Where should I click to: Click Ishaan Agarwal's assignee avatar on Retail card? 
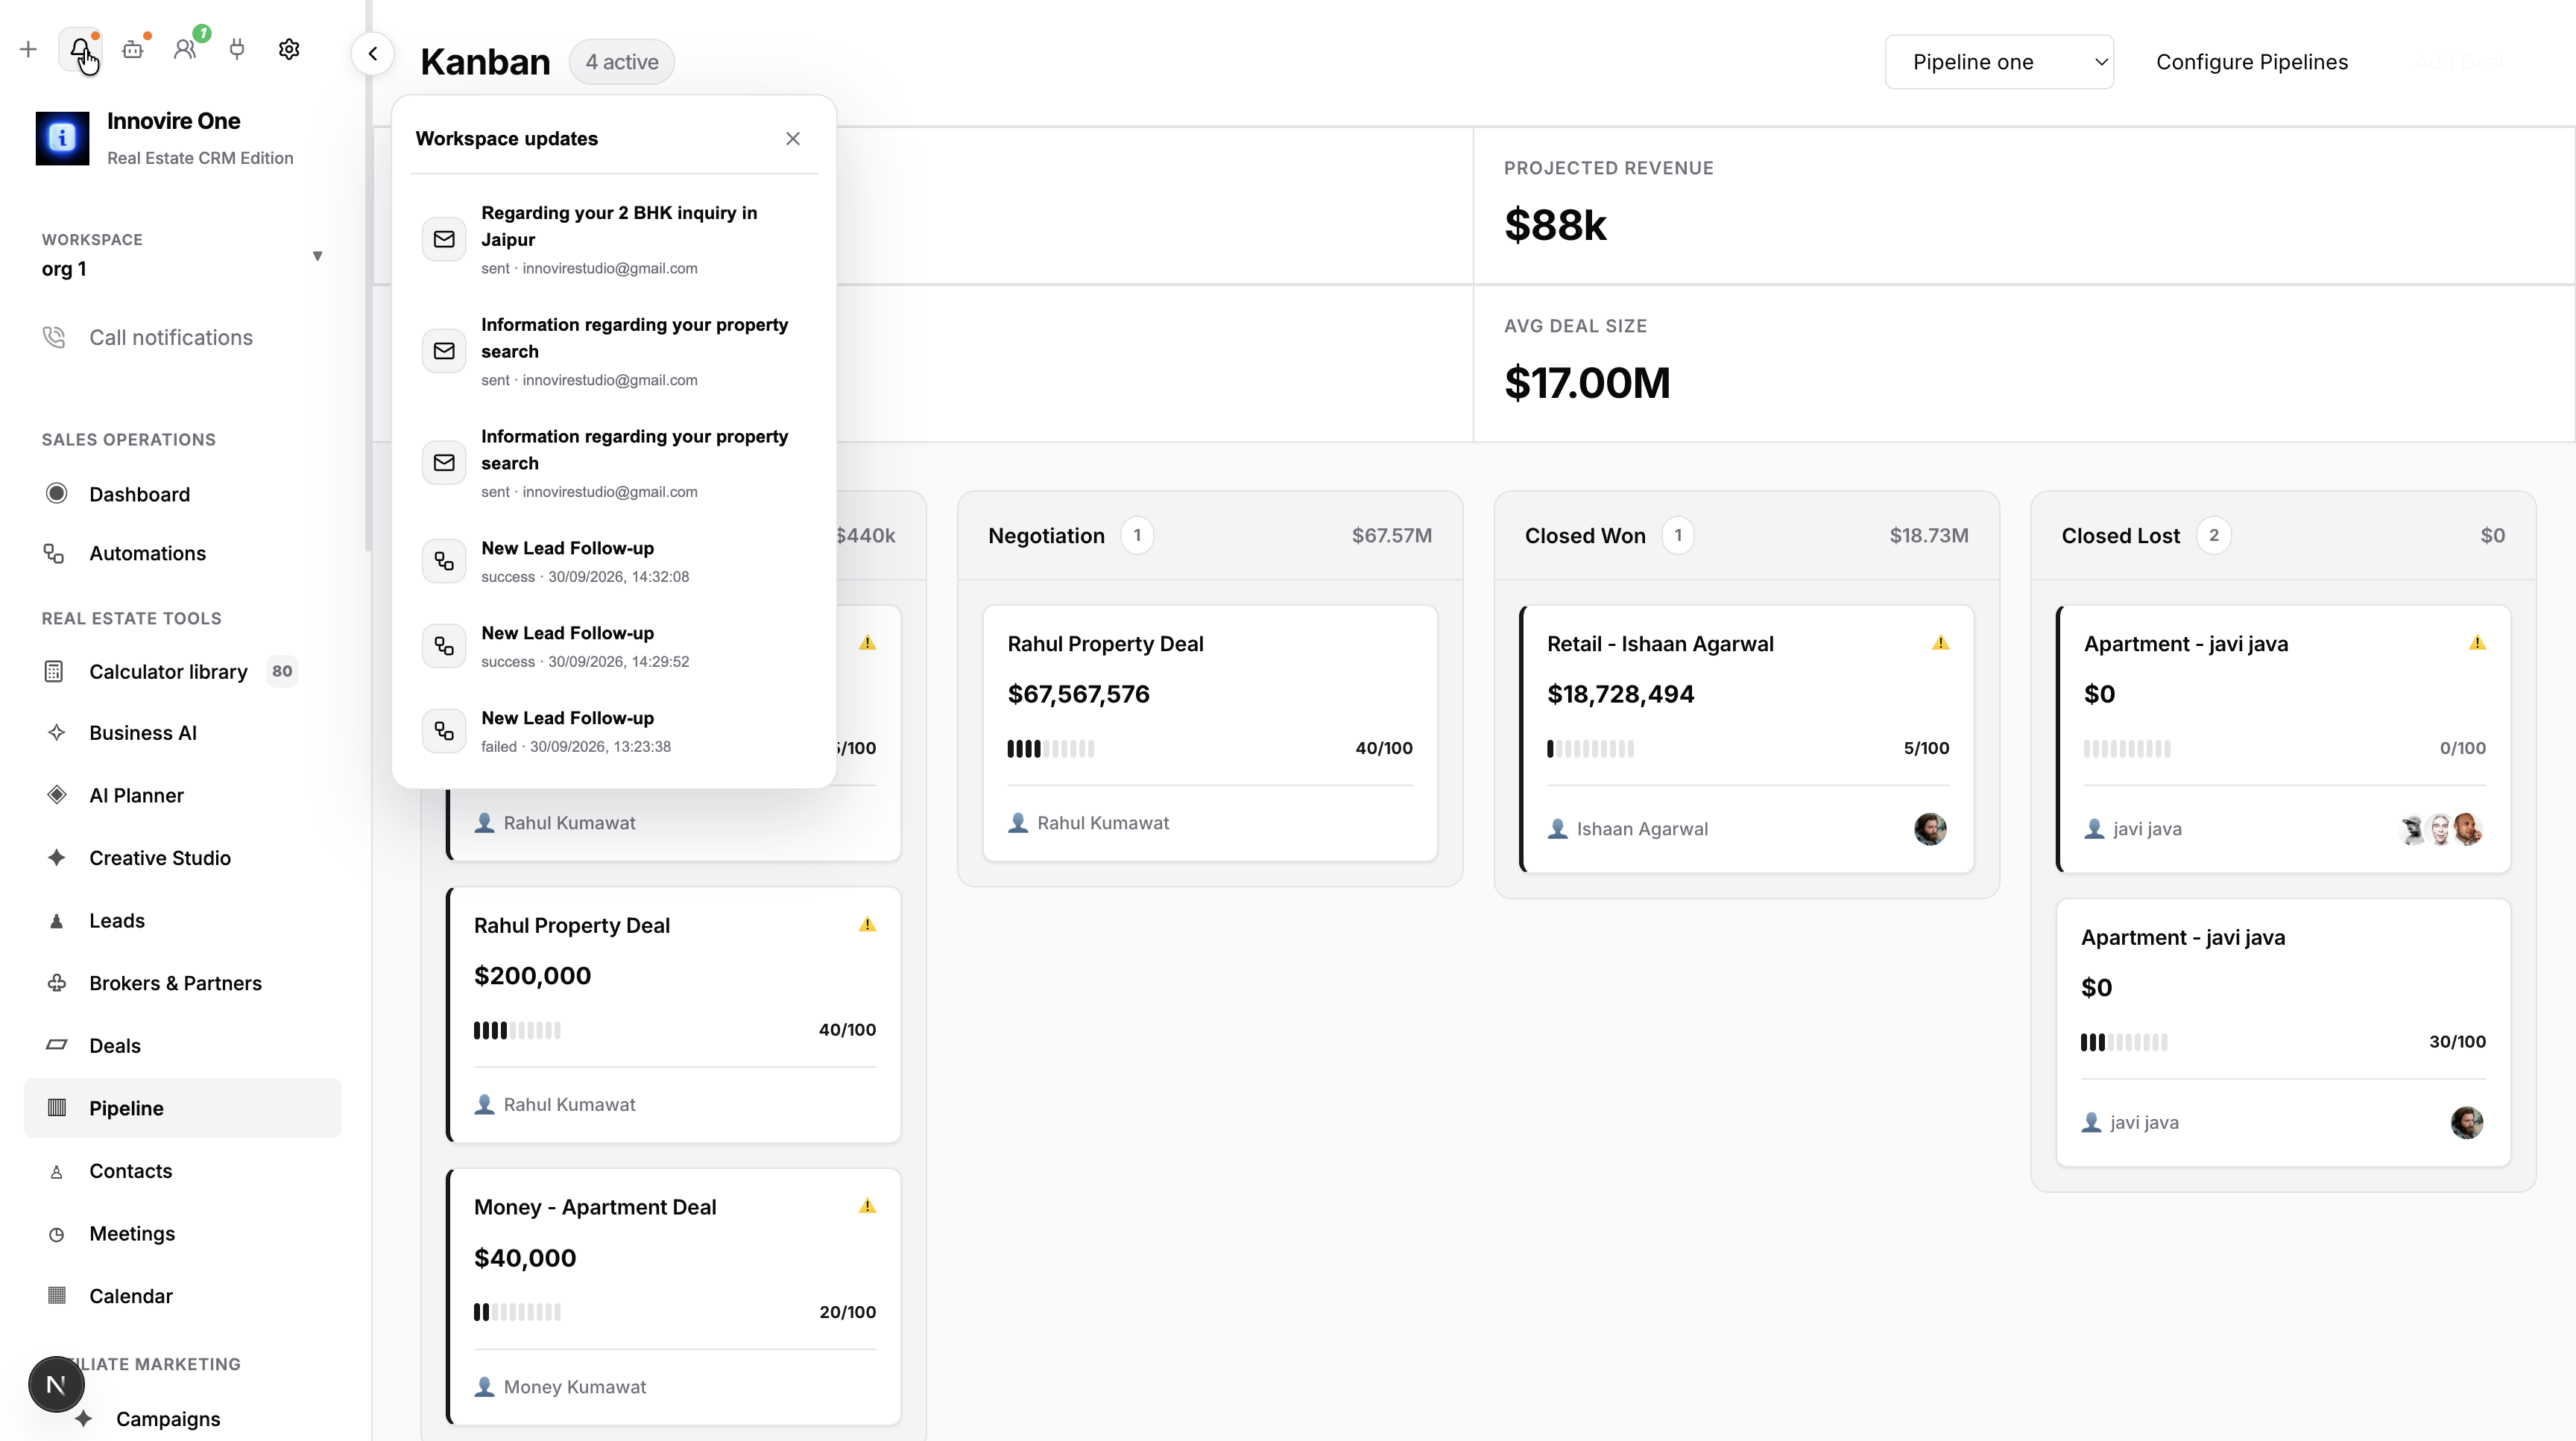[x=1930, y=829]
